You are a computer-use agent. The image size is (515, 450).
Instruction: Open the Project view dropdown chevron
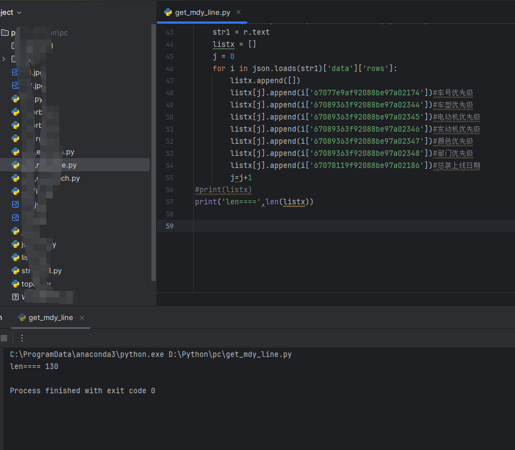20,12
